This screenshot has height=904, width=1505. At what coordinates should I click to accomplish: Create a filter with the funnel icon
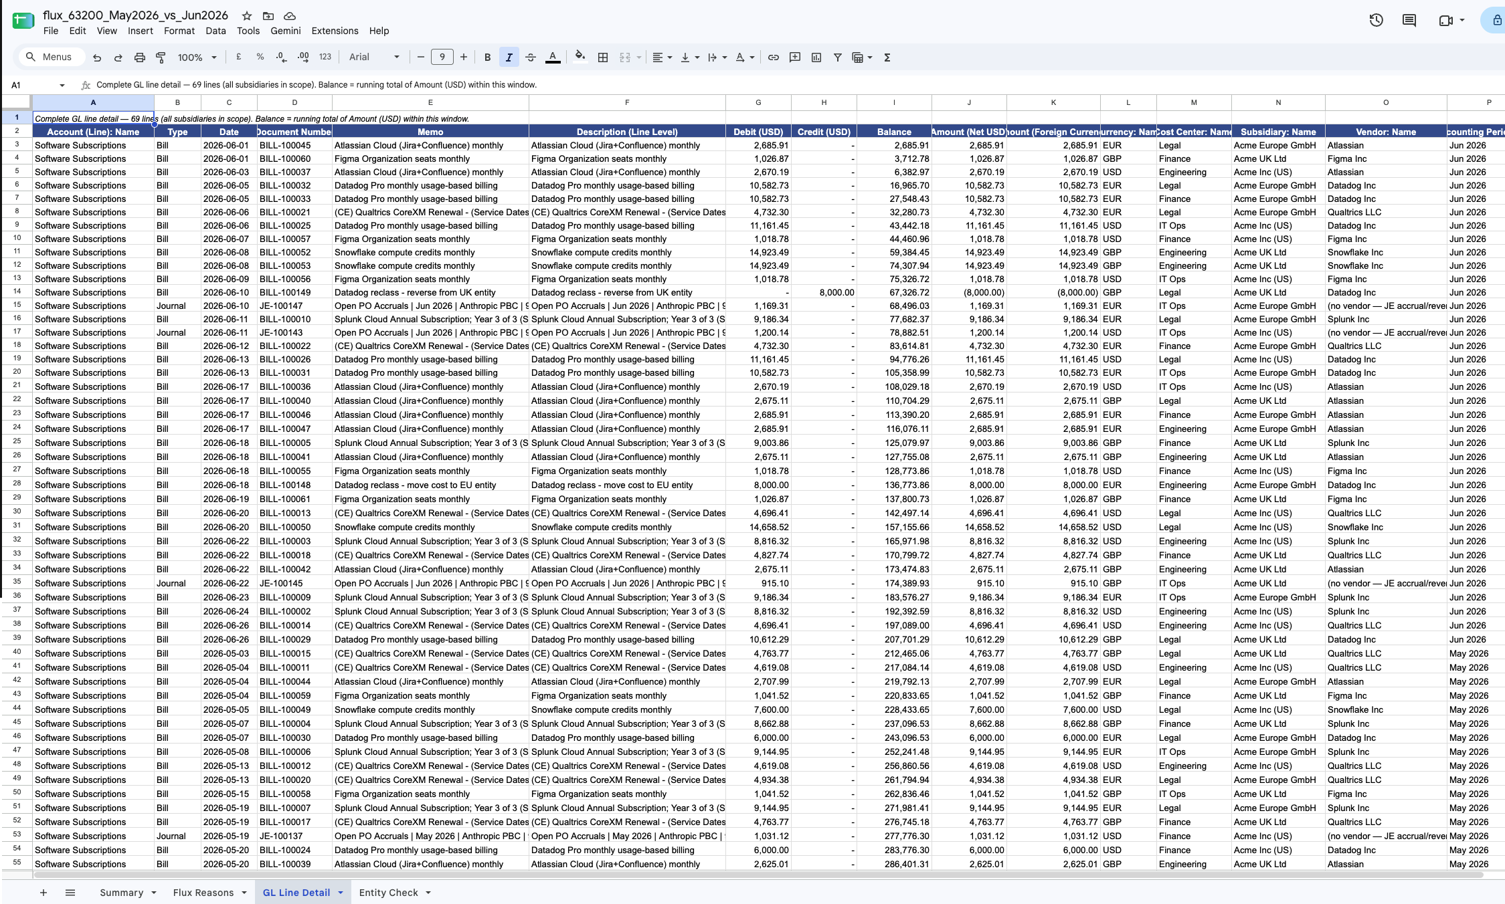[838, 58]
